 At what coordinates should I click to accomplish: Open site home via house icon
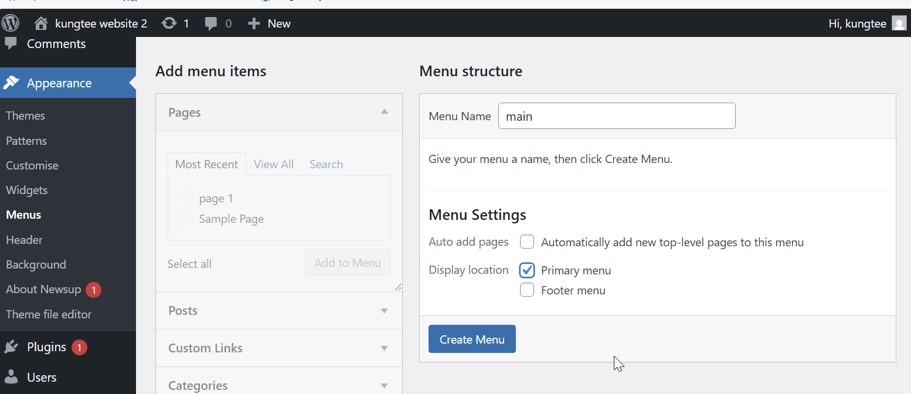[x=41, y=23]
